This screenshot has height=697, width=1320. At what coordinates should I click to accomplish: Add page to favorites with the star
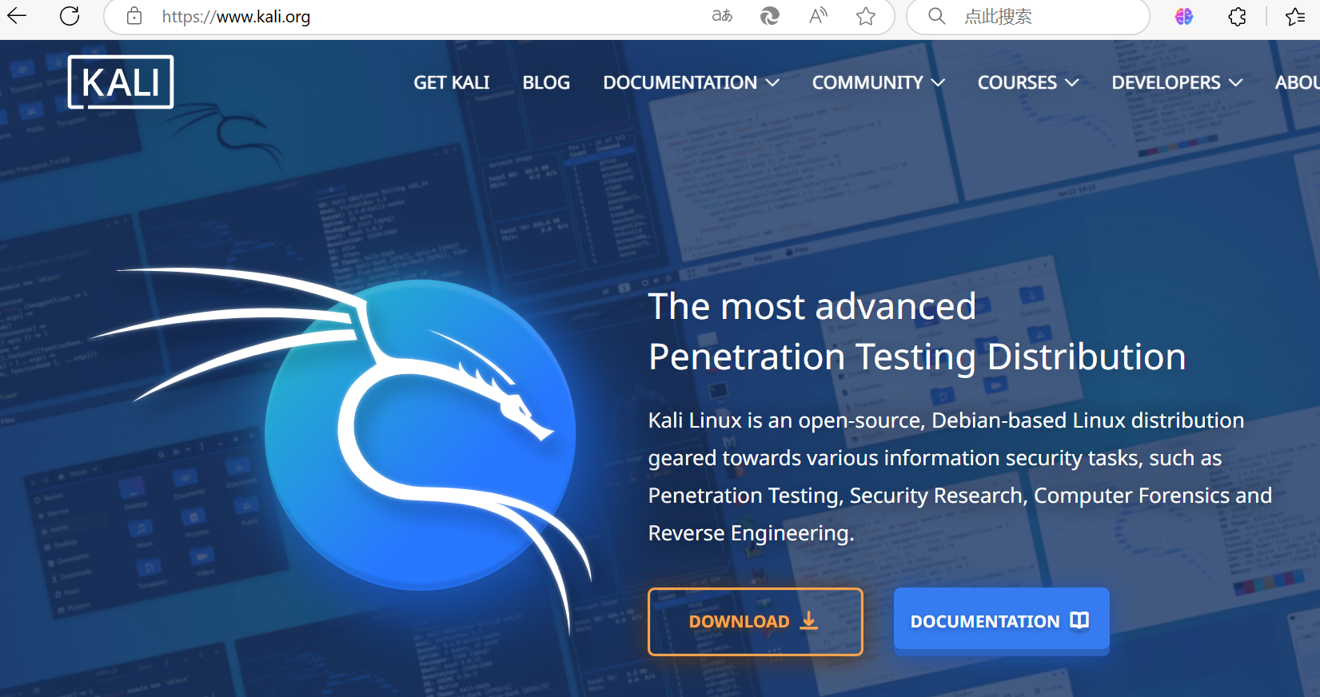tap(866, 16)
